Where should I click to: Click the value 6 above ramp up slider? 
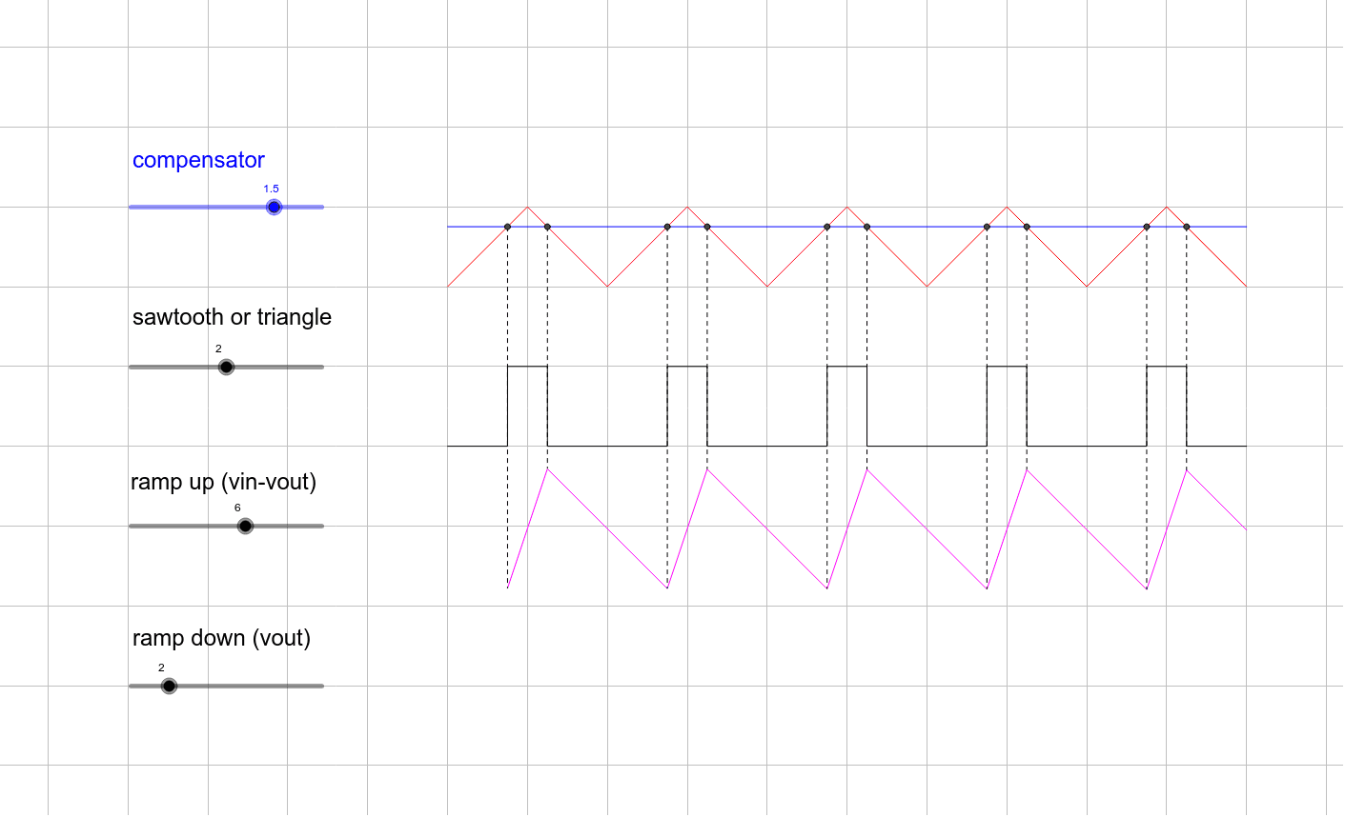point(237,508)
